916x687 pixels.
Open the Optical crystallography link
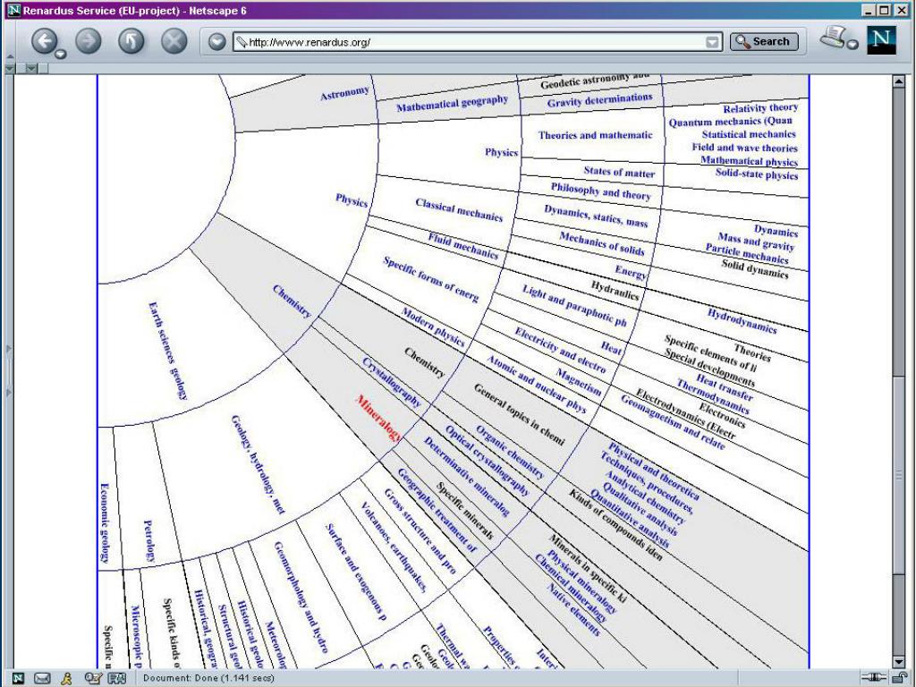pos(488,461)
